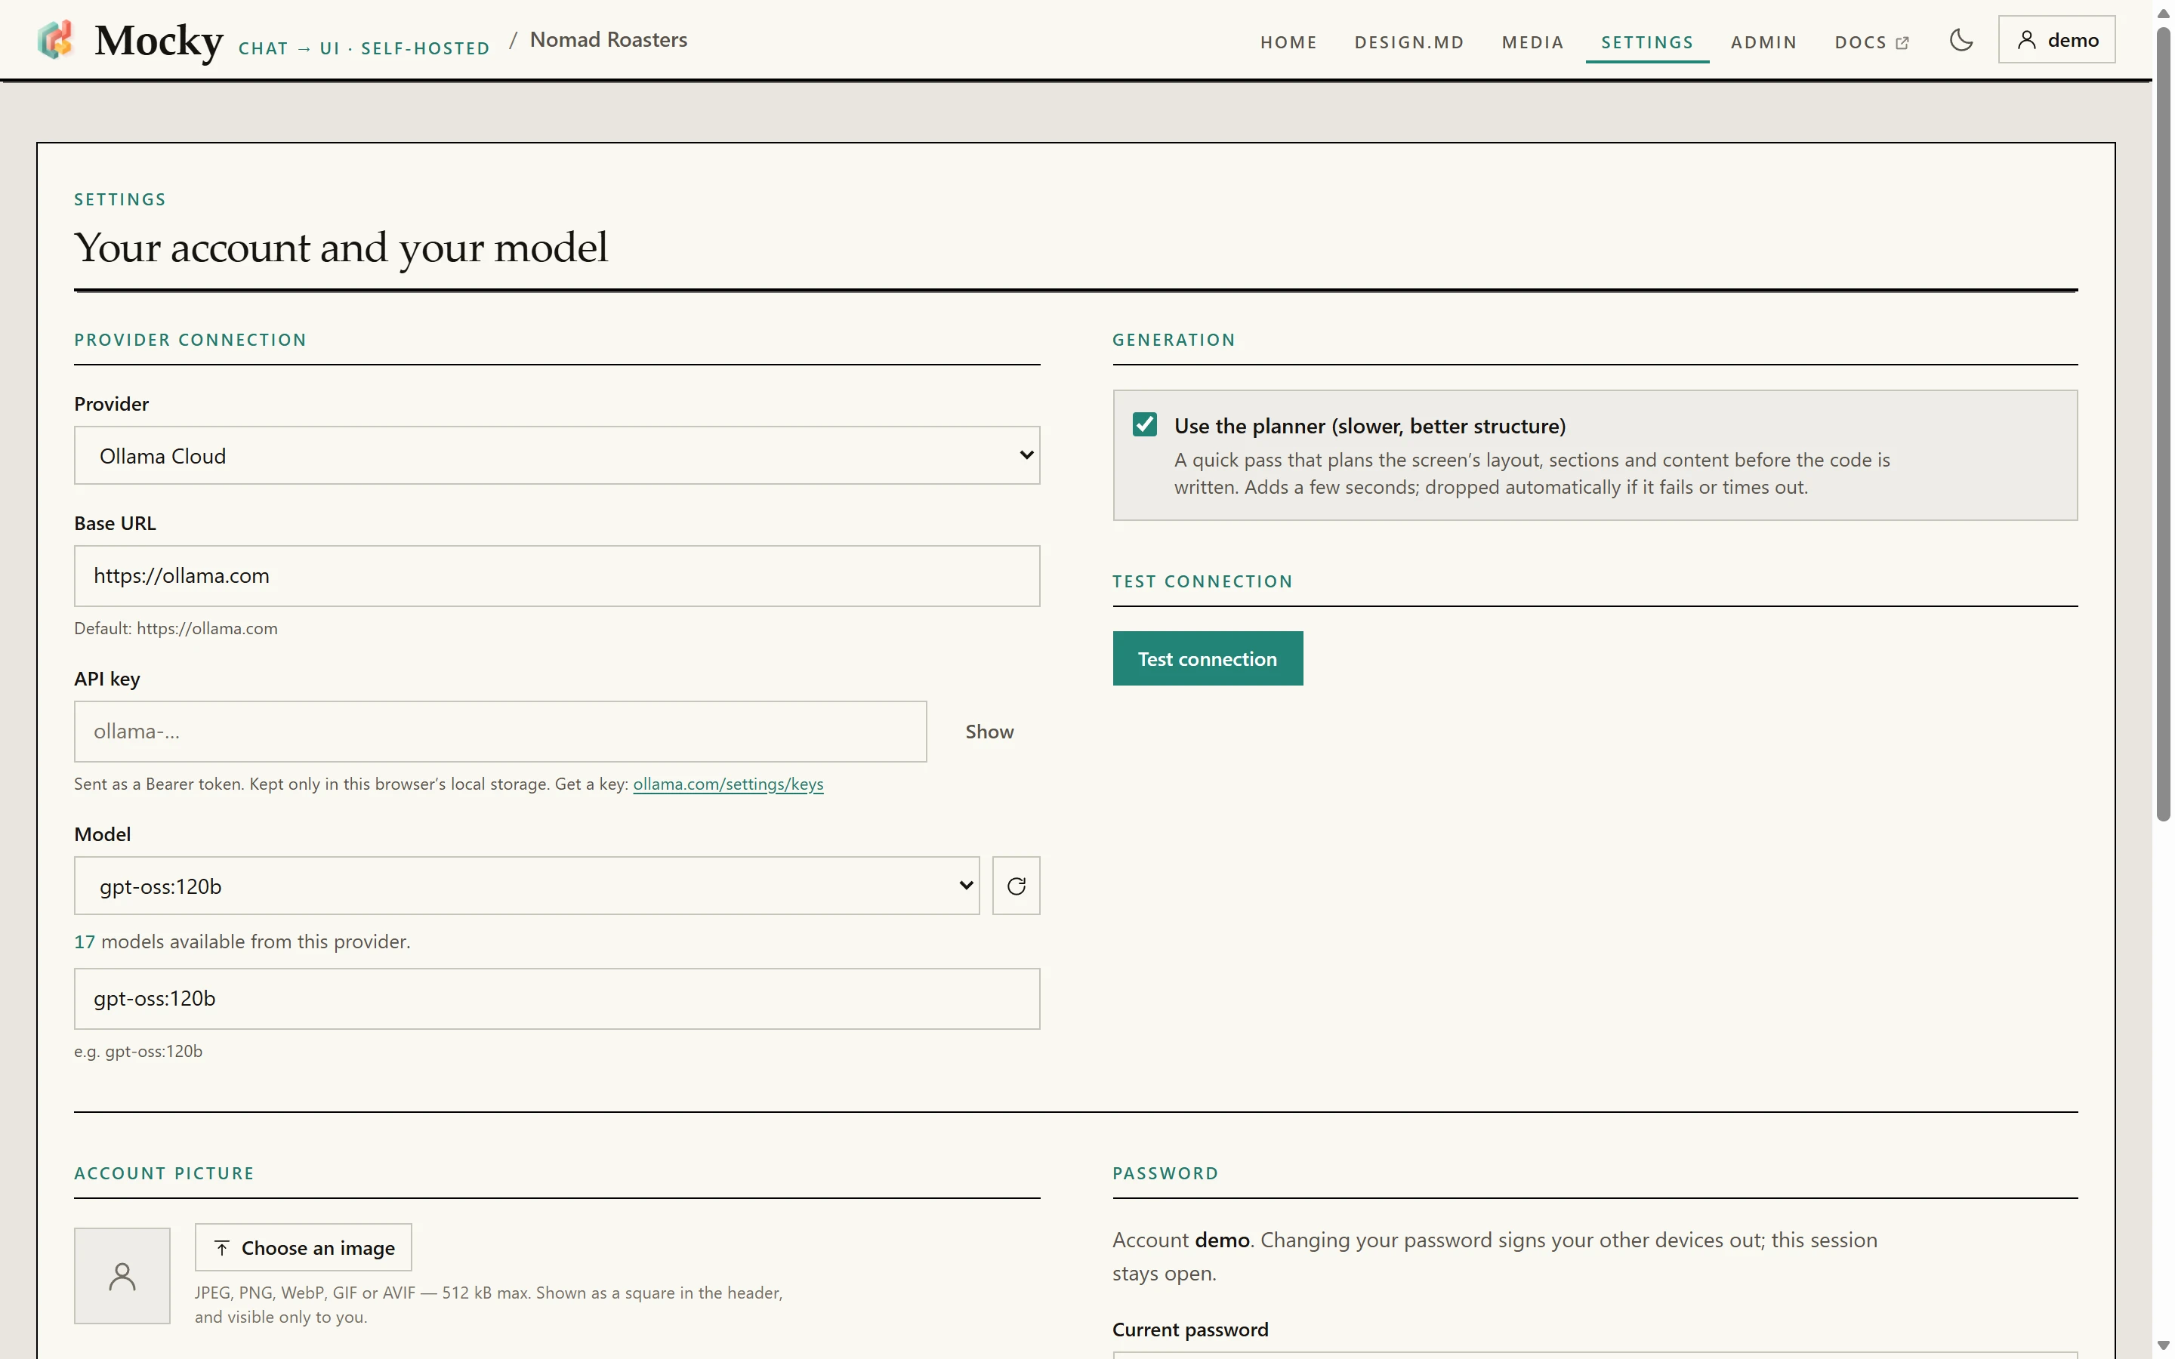Click the "17 models available from this provider." text
The width and height of the screenshot is (2175, 1359).
pyautogui.click(x=242, y=941)
